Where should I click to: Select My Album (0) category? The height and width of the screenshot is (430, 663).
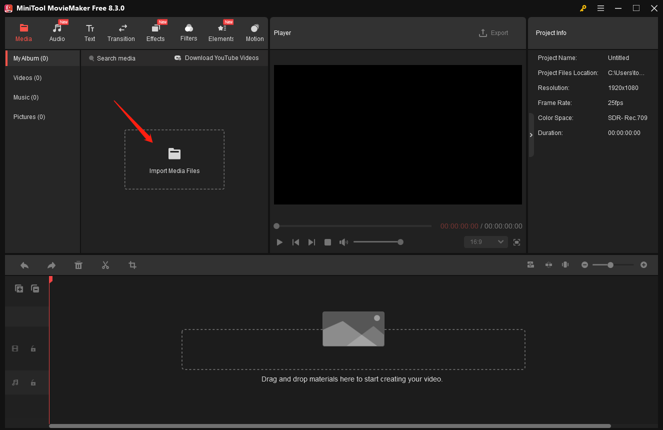[x=42, y=58]
